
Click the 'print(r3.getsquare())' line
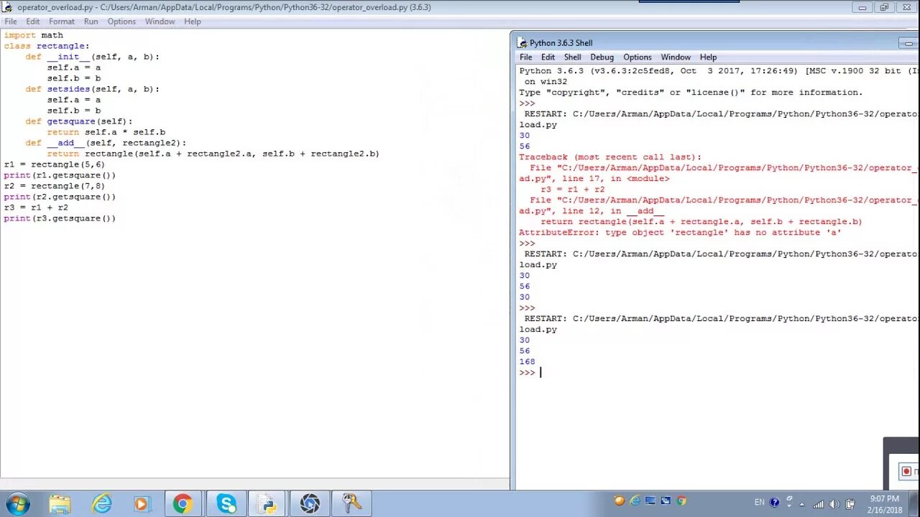(60, 218)
